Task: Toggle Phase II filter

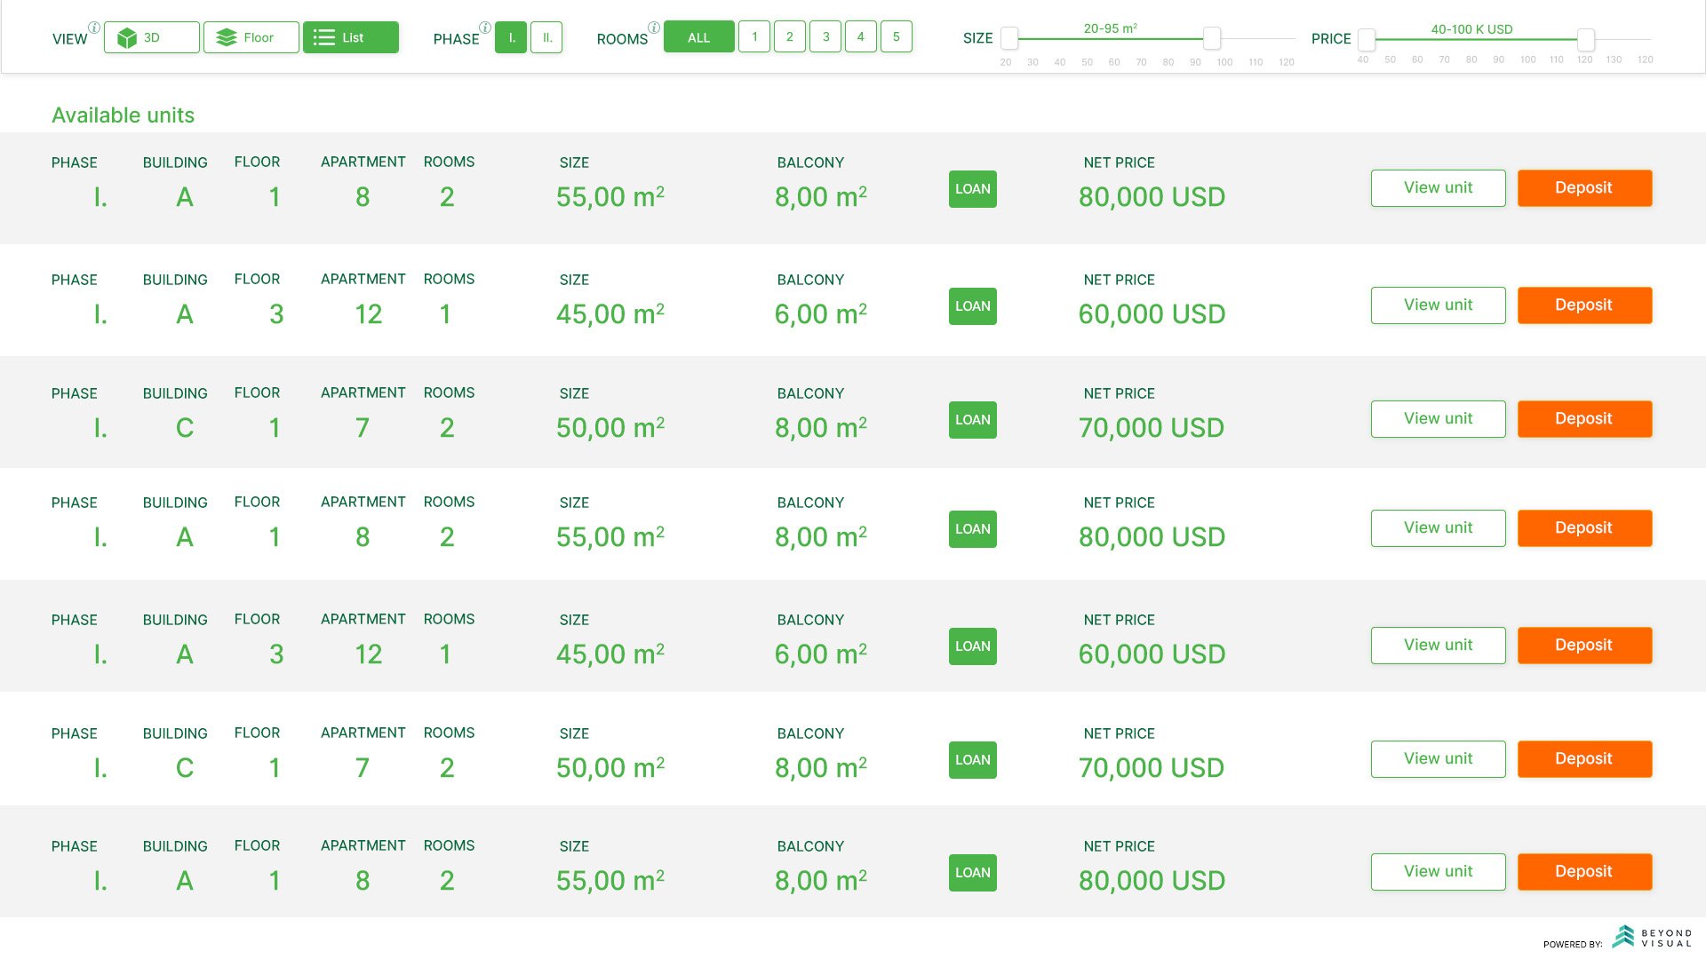Action: coord(546,37)
